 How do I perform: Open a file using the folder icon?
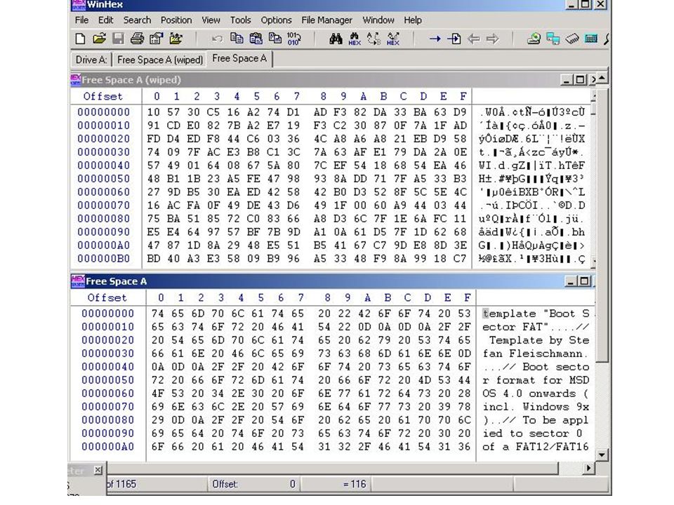[x=99, y=39]
